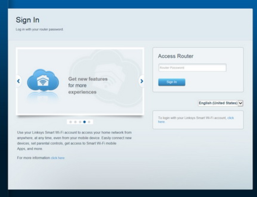Image resolution: width=257 pixels, height=197 pixels.
Task: Open For more information click here link
Action: [58, 158]
